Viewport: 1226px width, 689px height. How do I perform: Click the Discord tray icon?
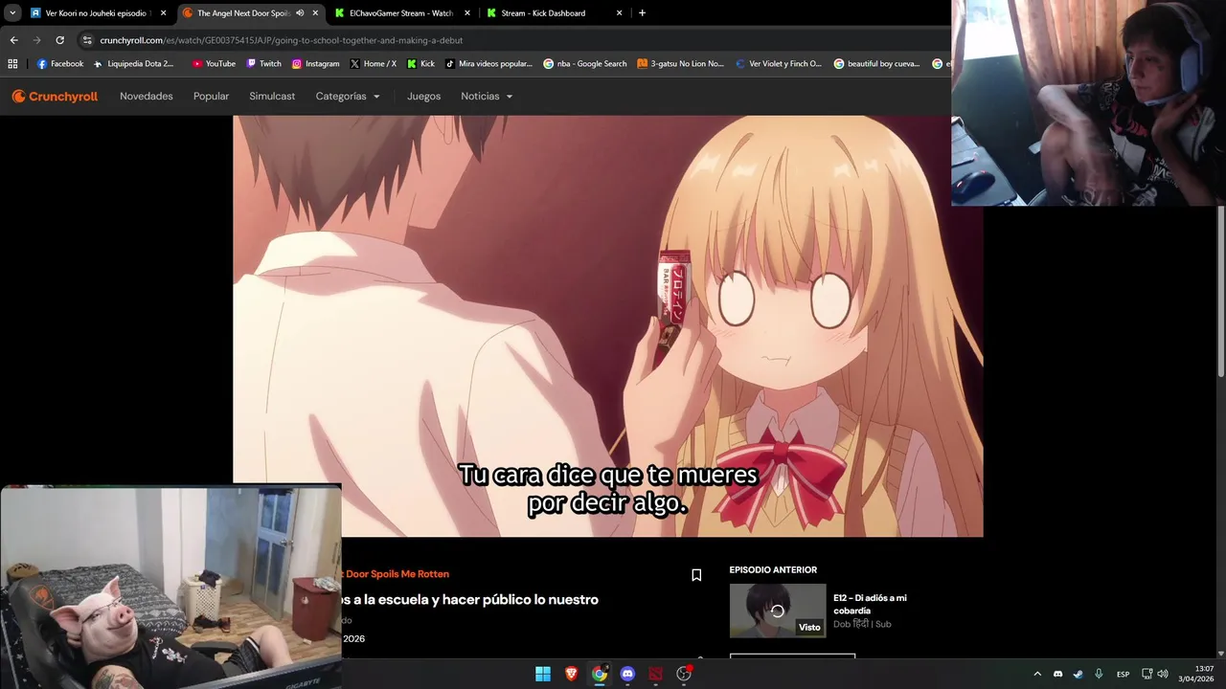(1057, 674)
